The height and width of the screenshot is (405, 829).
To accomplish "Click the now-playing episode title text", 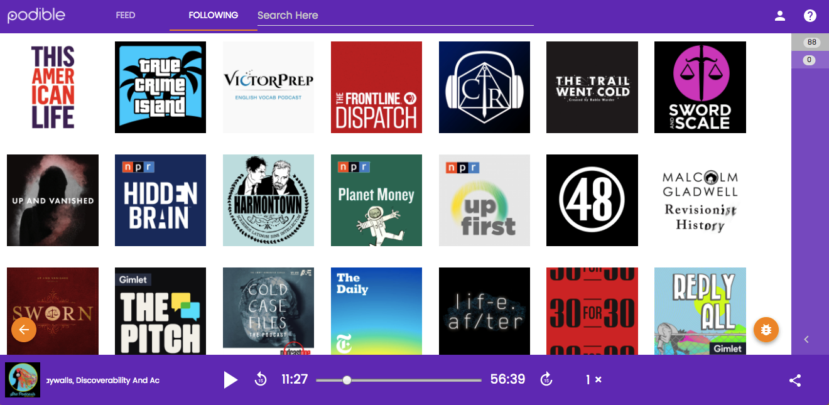I will pyautogui.click(x=103, y=380).
